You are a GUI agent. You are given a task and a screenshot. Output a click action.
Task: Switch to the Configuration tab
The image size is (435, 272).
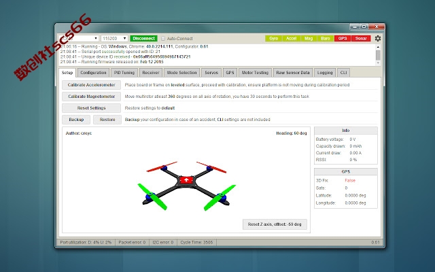point(93,73)
